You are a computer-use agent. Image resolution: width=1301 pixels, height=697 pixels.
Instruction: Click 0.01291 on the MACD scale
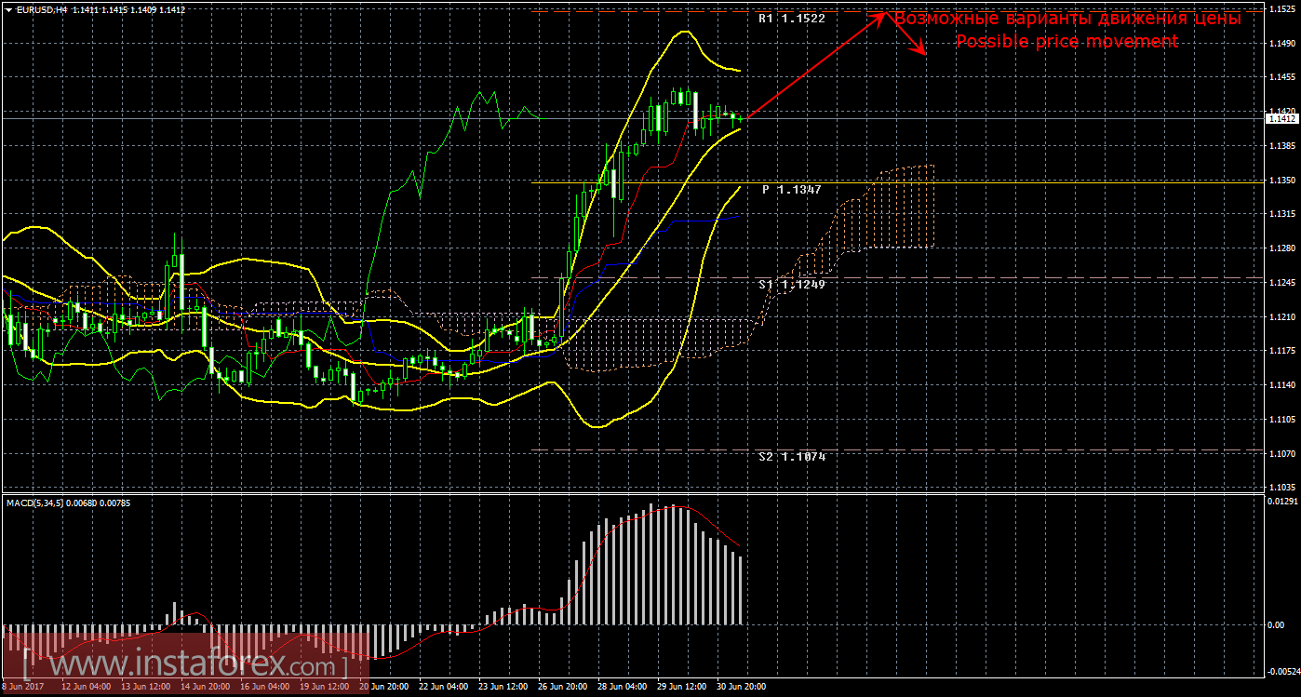pos(1283,503)
